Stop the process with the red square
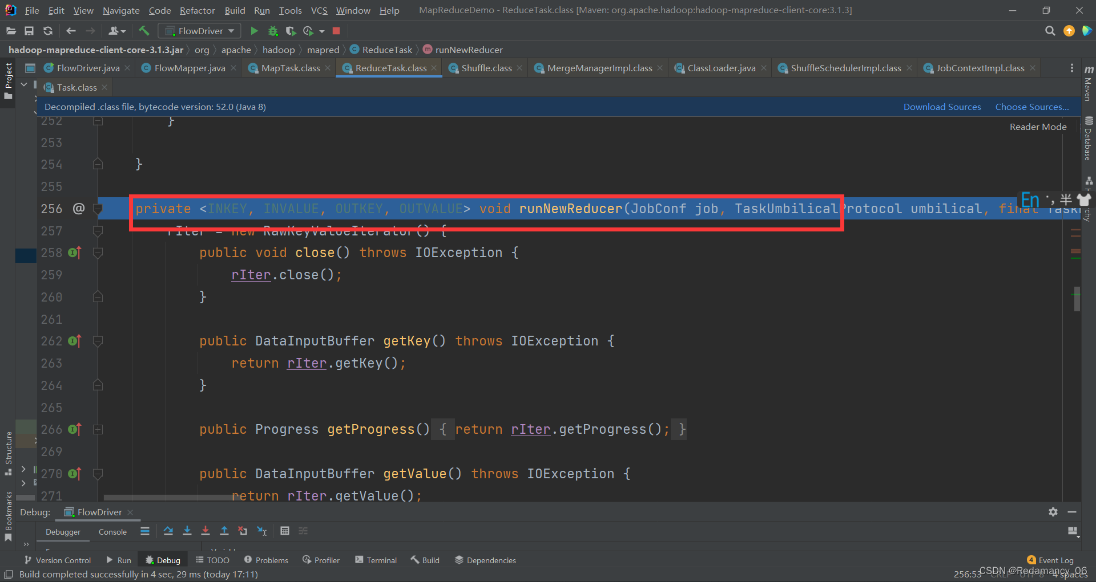 click(x=336, y=31)
